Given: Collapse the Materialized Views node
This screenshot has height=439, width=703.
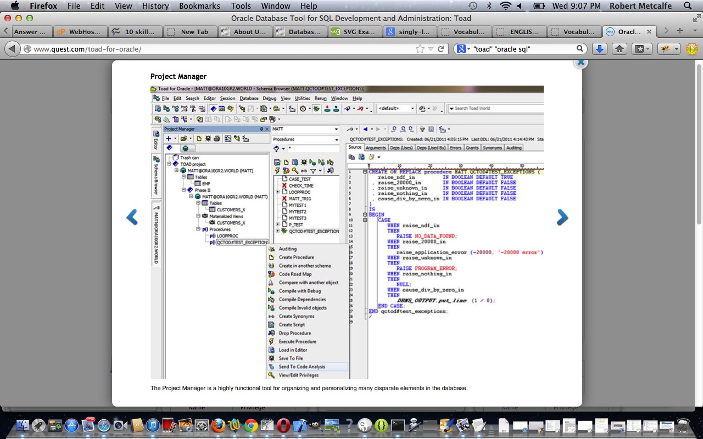Looking at the screenshot, I should (198, 216).
